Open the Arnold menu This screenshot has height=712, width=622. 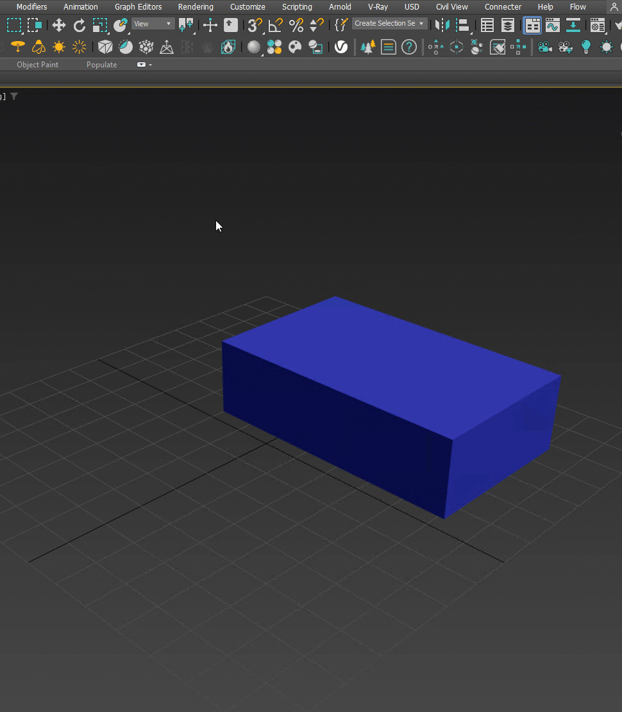[340, 7]
